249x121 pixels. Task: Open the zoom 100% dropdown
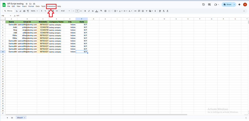34,11
